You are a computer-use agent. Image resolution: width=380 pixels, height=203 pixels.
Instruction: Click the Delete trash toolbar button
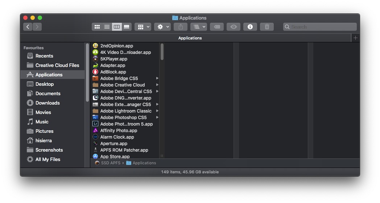[x=267, y=27]
